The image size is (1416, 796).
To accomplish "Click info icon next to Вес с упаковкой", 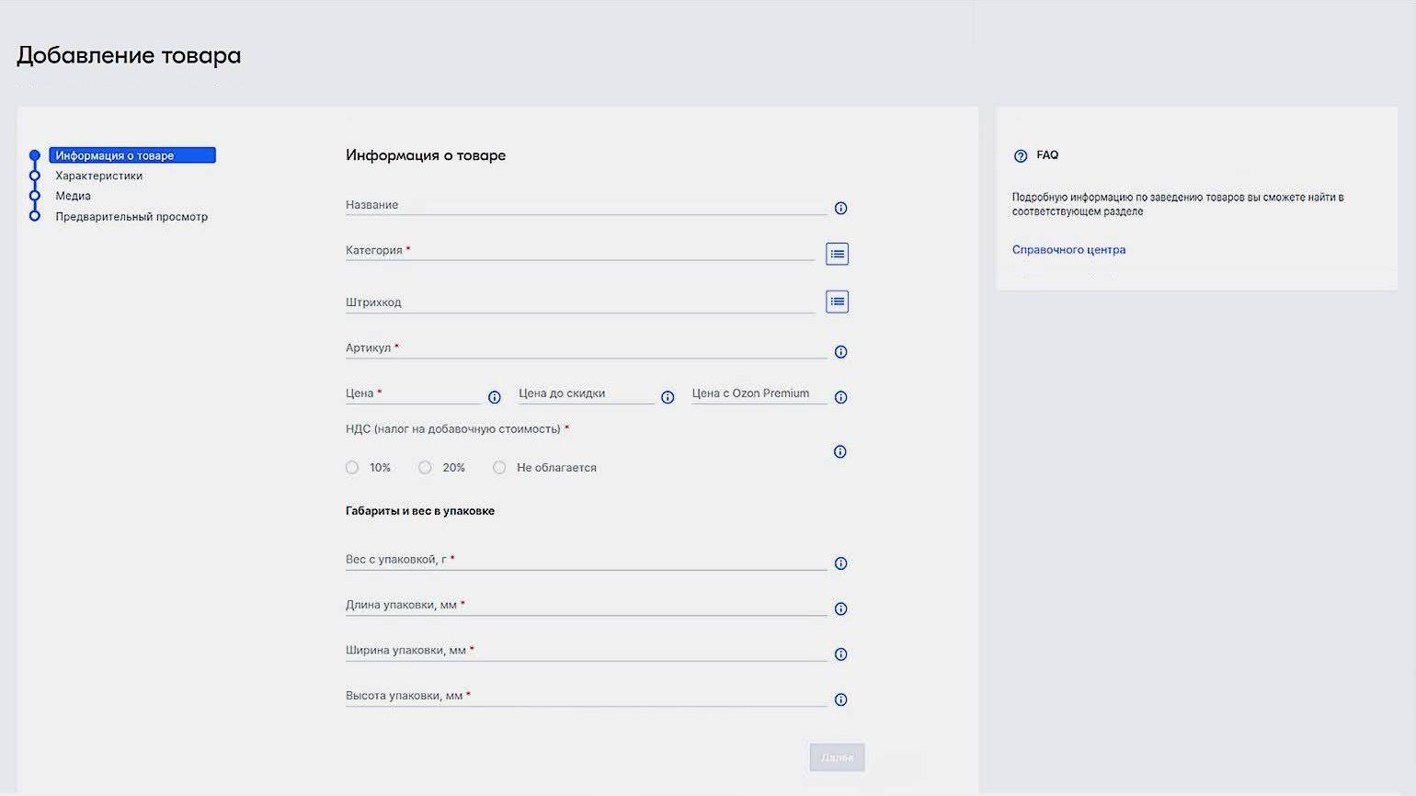I will pos(840,563).
